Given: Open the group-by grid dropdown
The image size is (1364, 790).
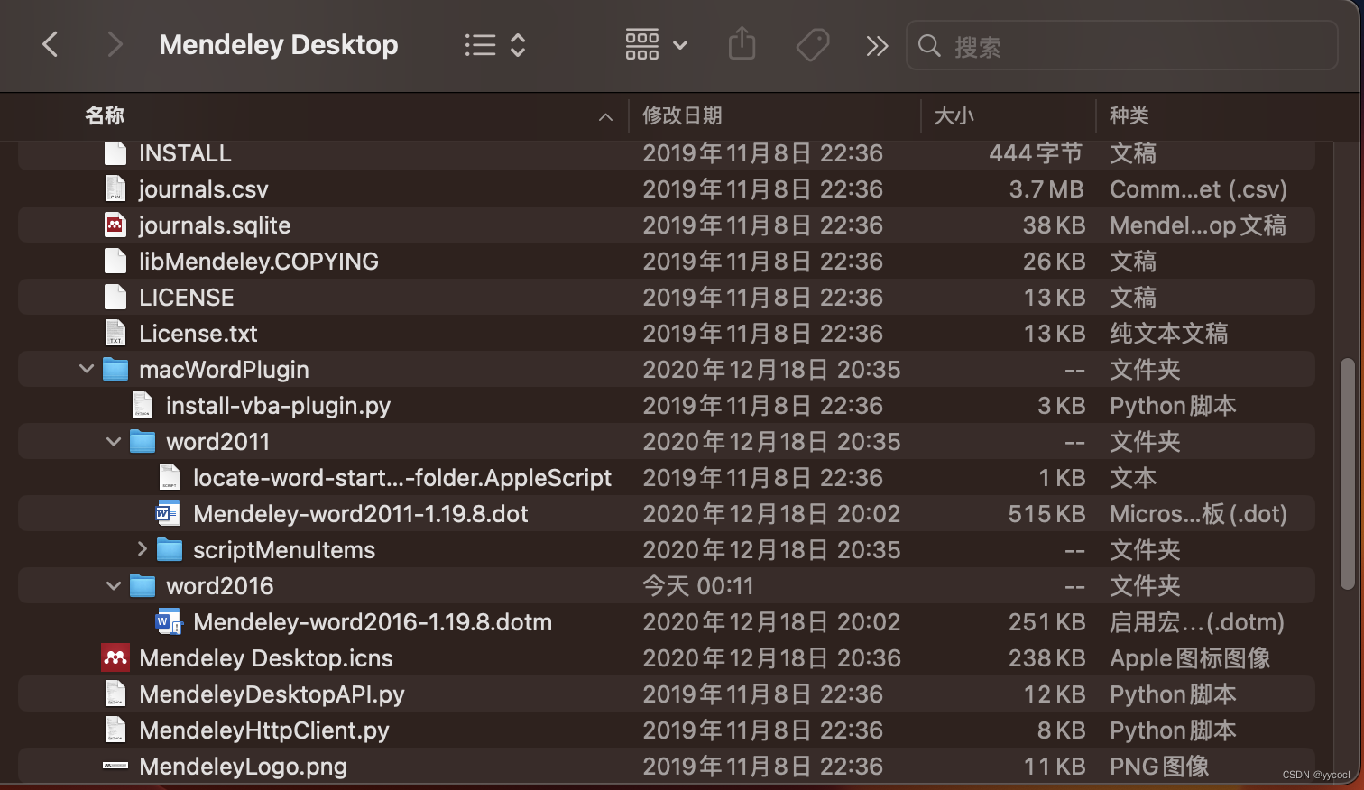Looking at the screenshot, I should coord(657,44).
